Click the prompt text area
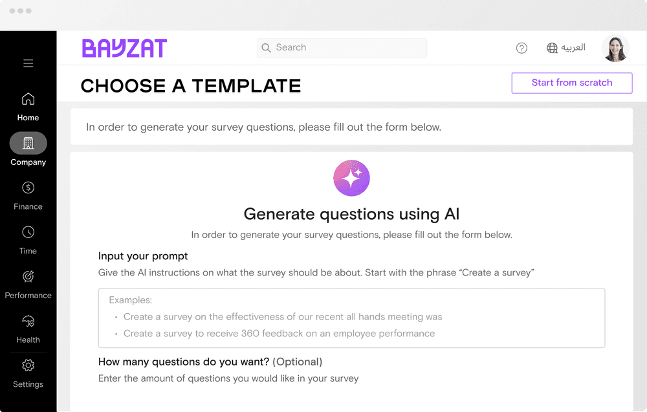The width and height of the screenshot is (647, 412). (351, 318)
